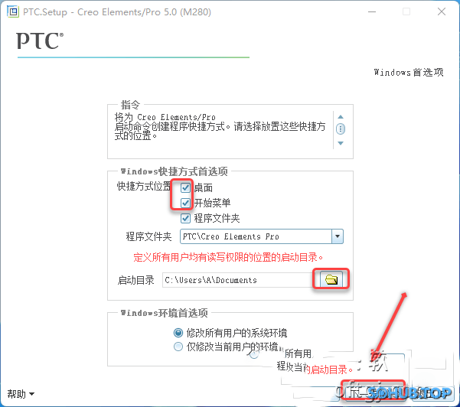Image resolution: width=460 pixels, height=407 pixels.
Task: Click the instructions scrollbar thumb
Action: 341,129
